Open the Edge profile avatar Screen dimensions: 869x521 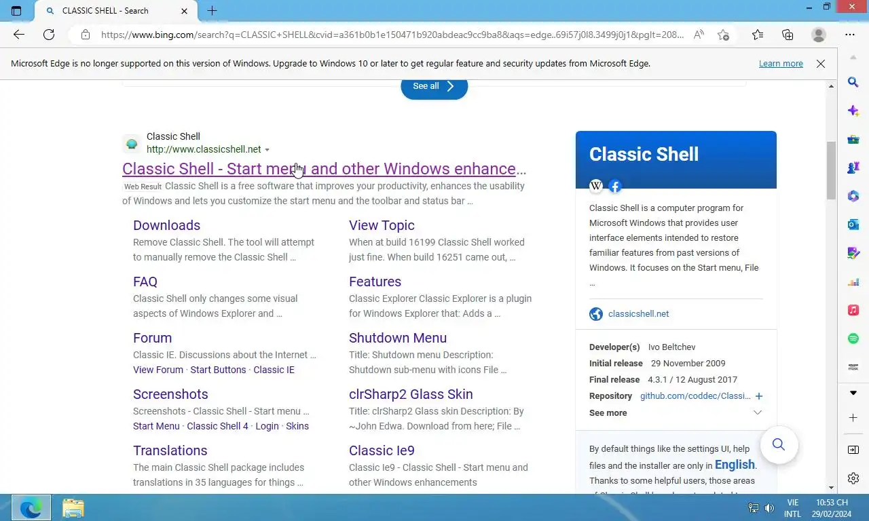click(819, 35)
